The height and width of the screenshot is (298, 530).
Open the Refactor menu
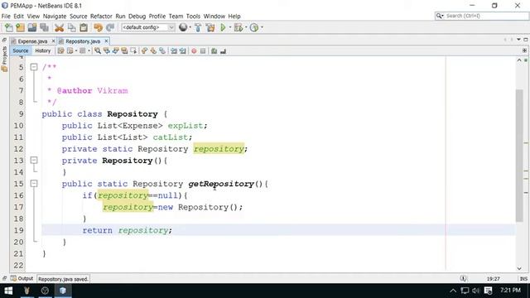pos(101,17)
